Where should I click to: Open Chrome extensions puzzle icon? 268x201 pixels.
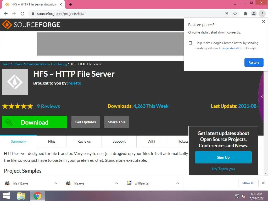tap(245, 14)
